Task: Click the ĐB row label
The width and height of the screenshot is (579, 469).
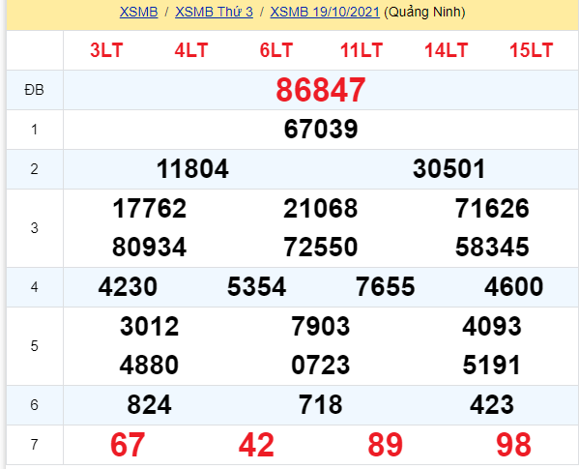Action: (x=35, y=90)
